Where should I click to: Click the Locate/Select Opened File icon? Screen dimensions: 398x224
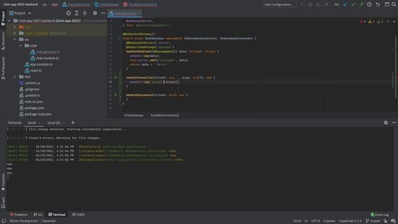click(x=68, y=13)
